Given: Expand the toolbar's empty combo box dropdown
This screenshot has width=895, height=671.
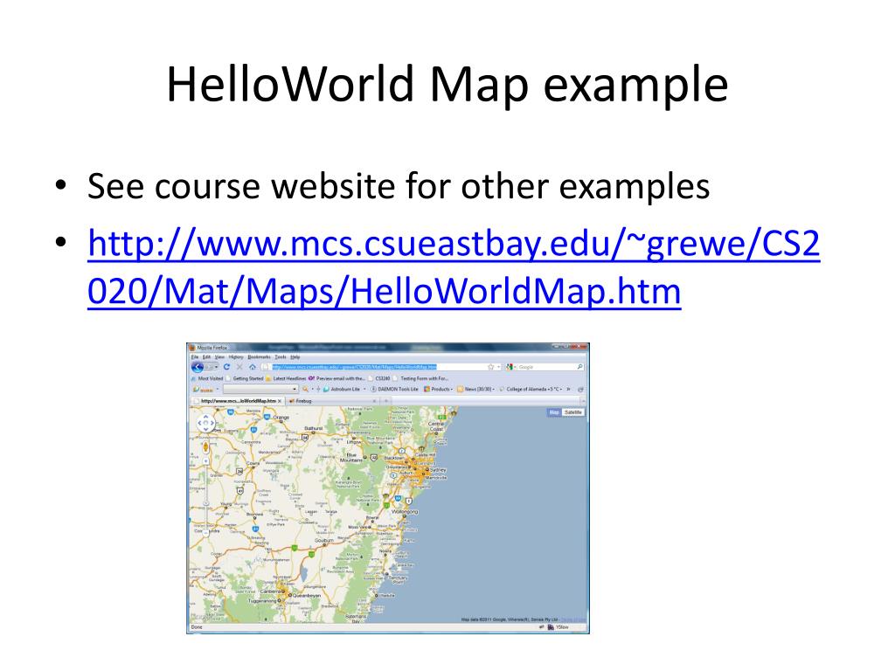Looking at the screenshot, I should click(295, 389).
